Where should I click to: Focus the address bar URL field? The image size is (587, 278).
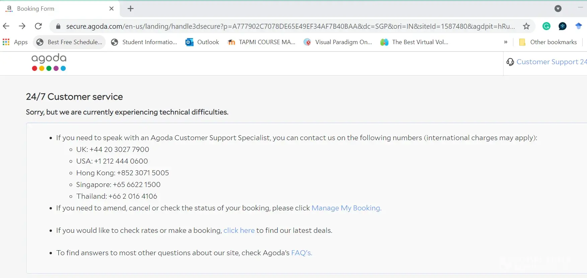coord(288,26)
